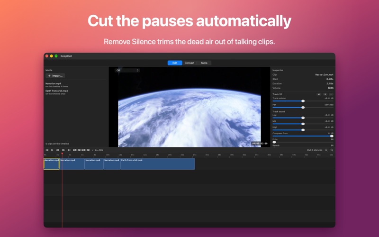Step back one frame
The height and width of the screenshot is (237, 379).
click(57, 150)
